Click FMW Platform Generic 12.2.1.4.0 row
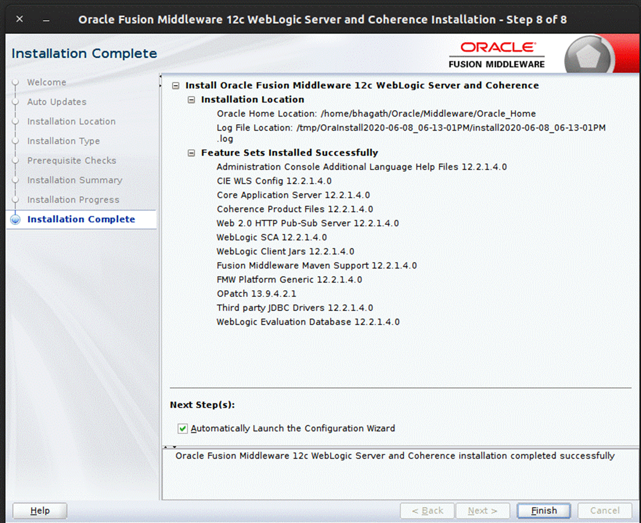The image size is (641, 523). pyautogui.click(x=289, y=280)
